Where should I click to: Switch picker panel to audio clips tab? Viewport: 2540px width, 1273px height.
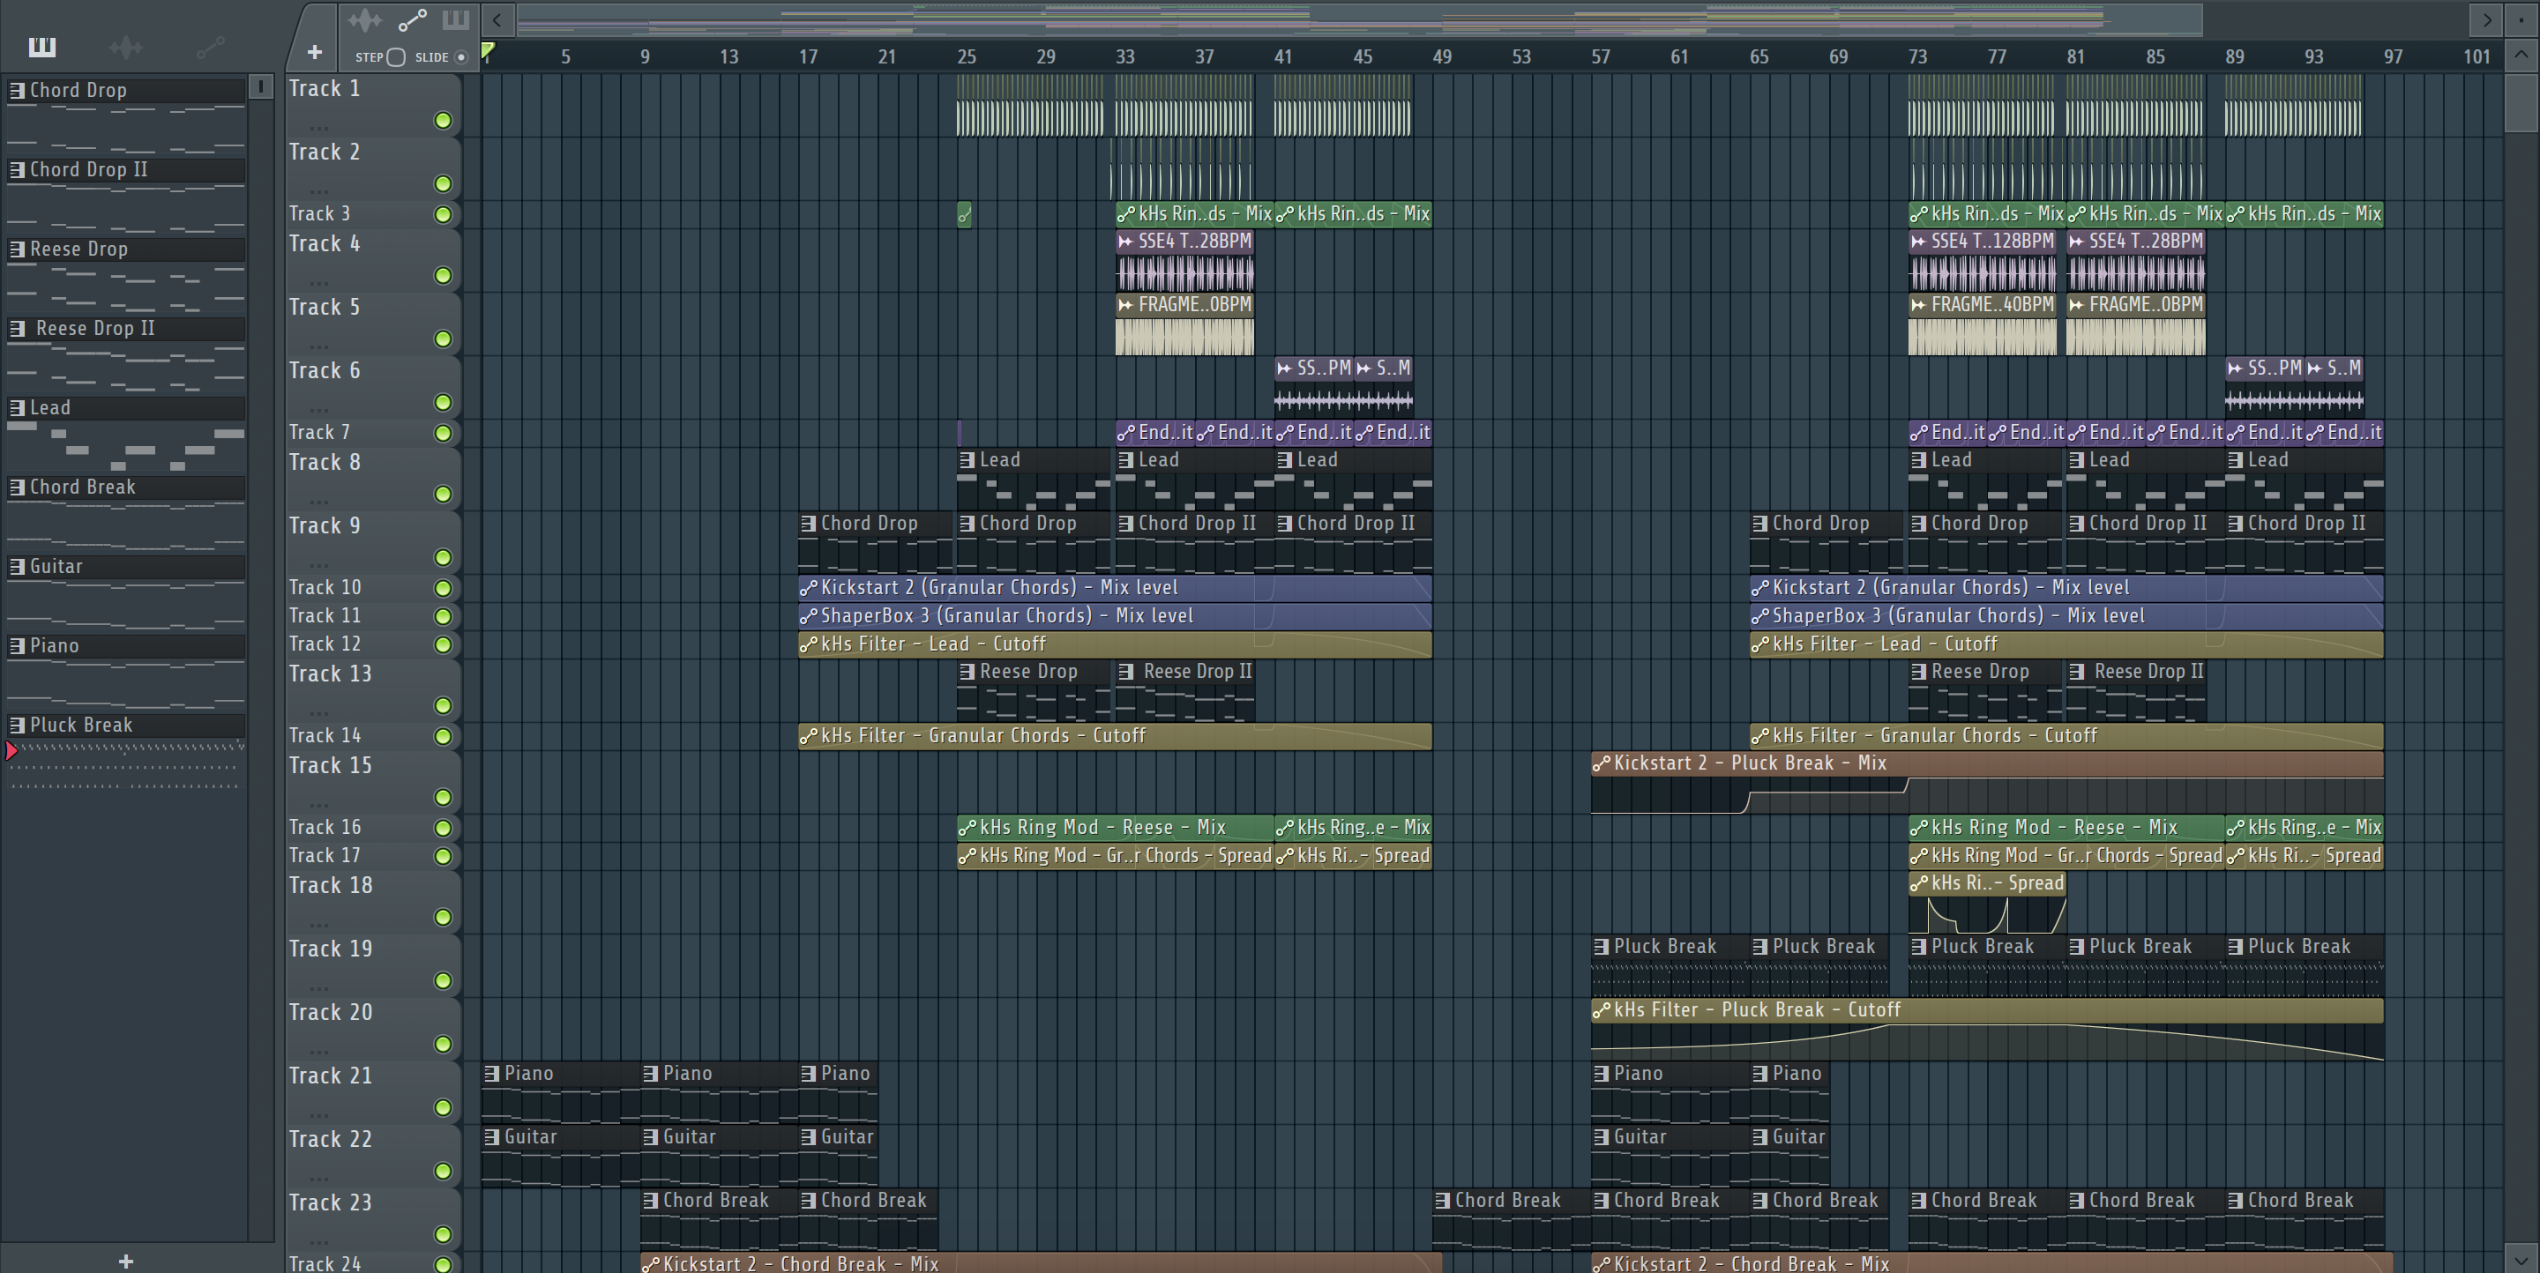pos(126,47)
